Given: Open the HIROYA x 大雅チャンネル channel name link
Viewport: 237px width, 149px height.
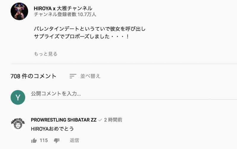Looking at the screenshot, I should coord(63,8).
